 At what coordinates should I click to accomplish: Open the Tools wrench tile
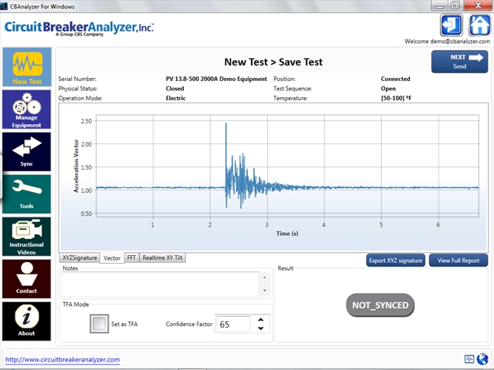pos(27,194)
